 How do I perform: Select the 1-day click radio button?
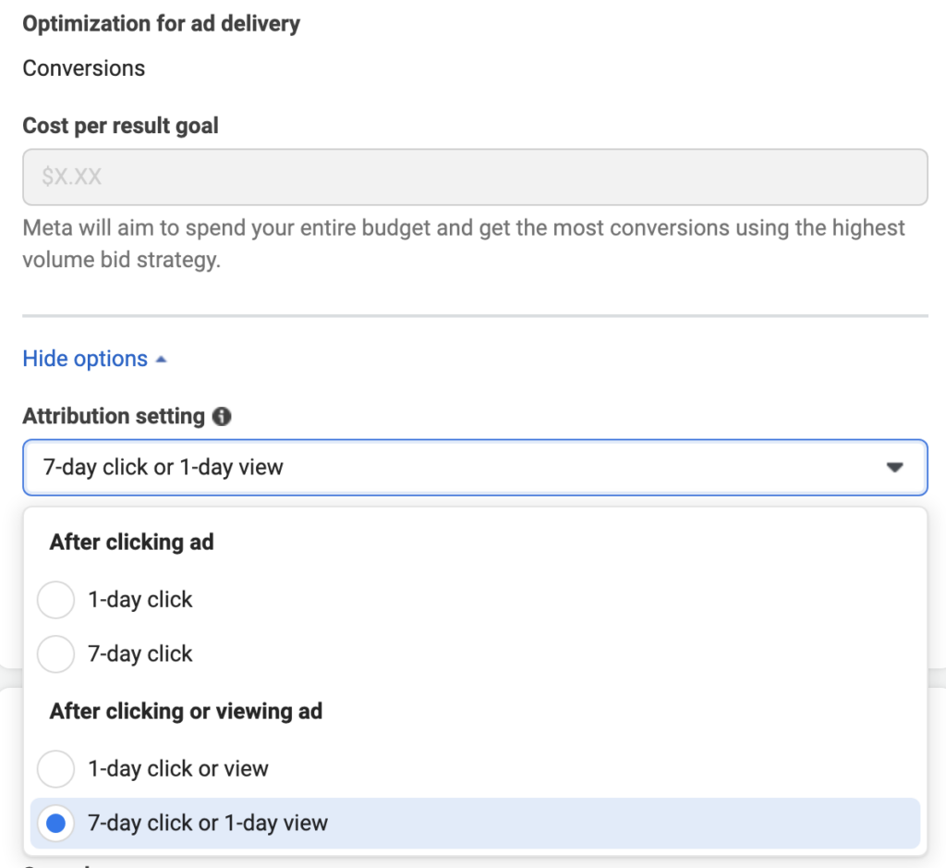coord(55,600)
